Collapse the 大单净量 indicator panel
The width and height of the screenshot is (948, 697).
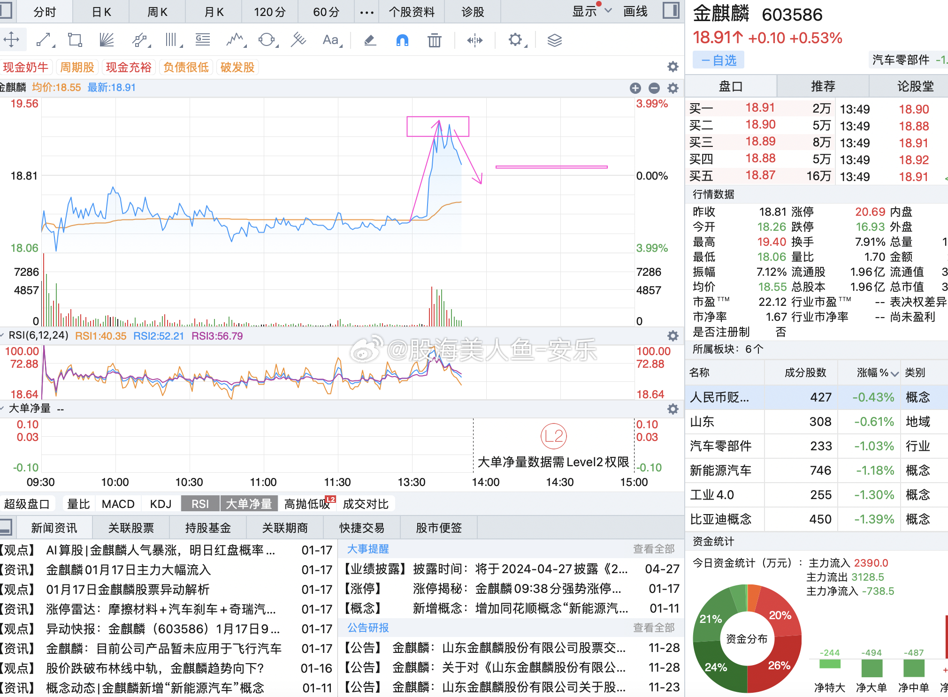[3, 409]
